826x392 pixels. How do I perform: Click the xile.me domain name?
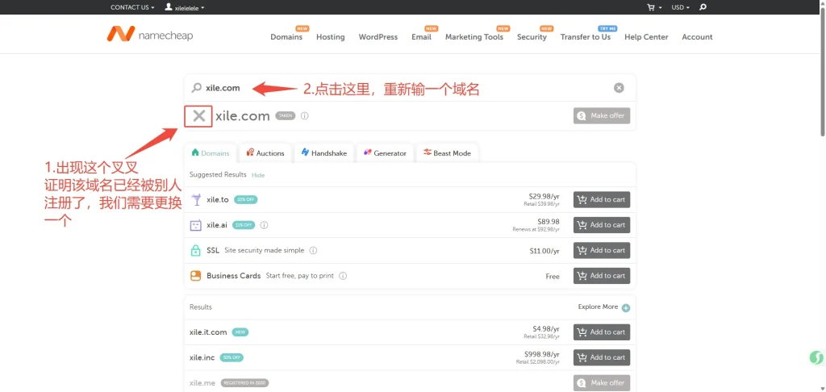tap(202, 383)
